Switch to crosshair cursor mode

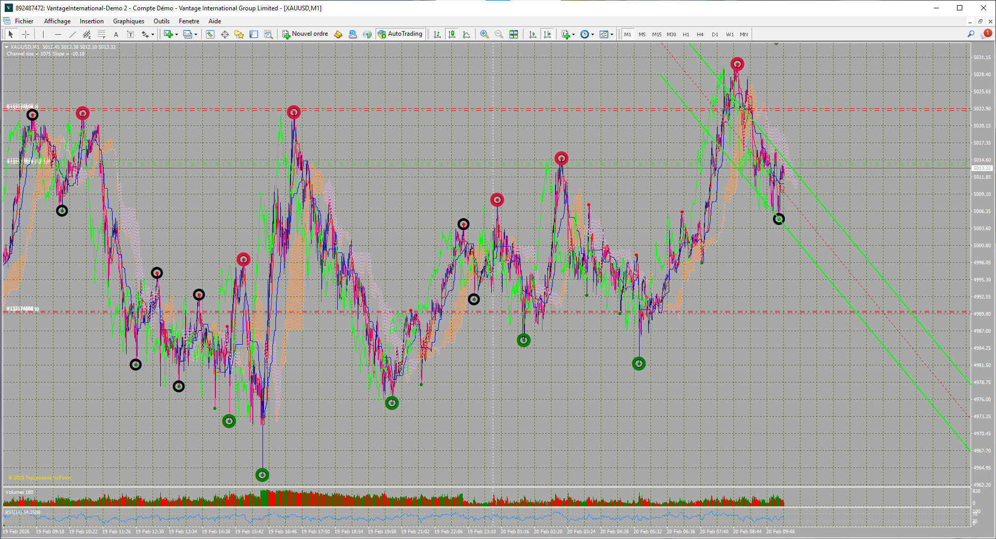point(25,34)
